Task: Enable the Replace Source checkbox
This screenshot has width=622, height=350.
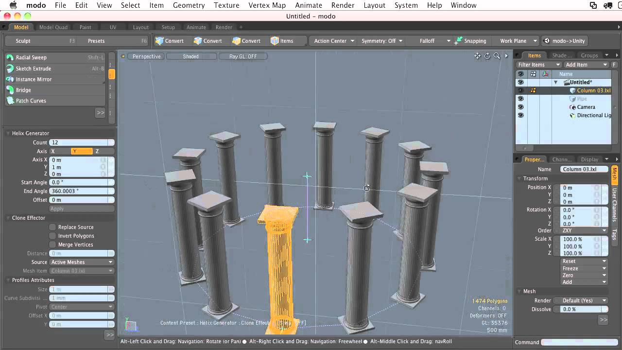Action: tap(52, 227)
